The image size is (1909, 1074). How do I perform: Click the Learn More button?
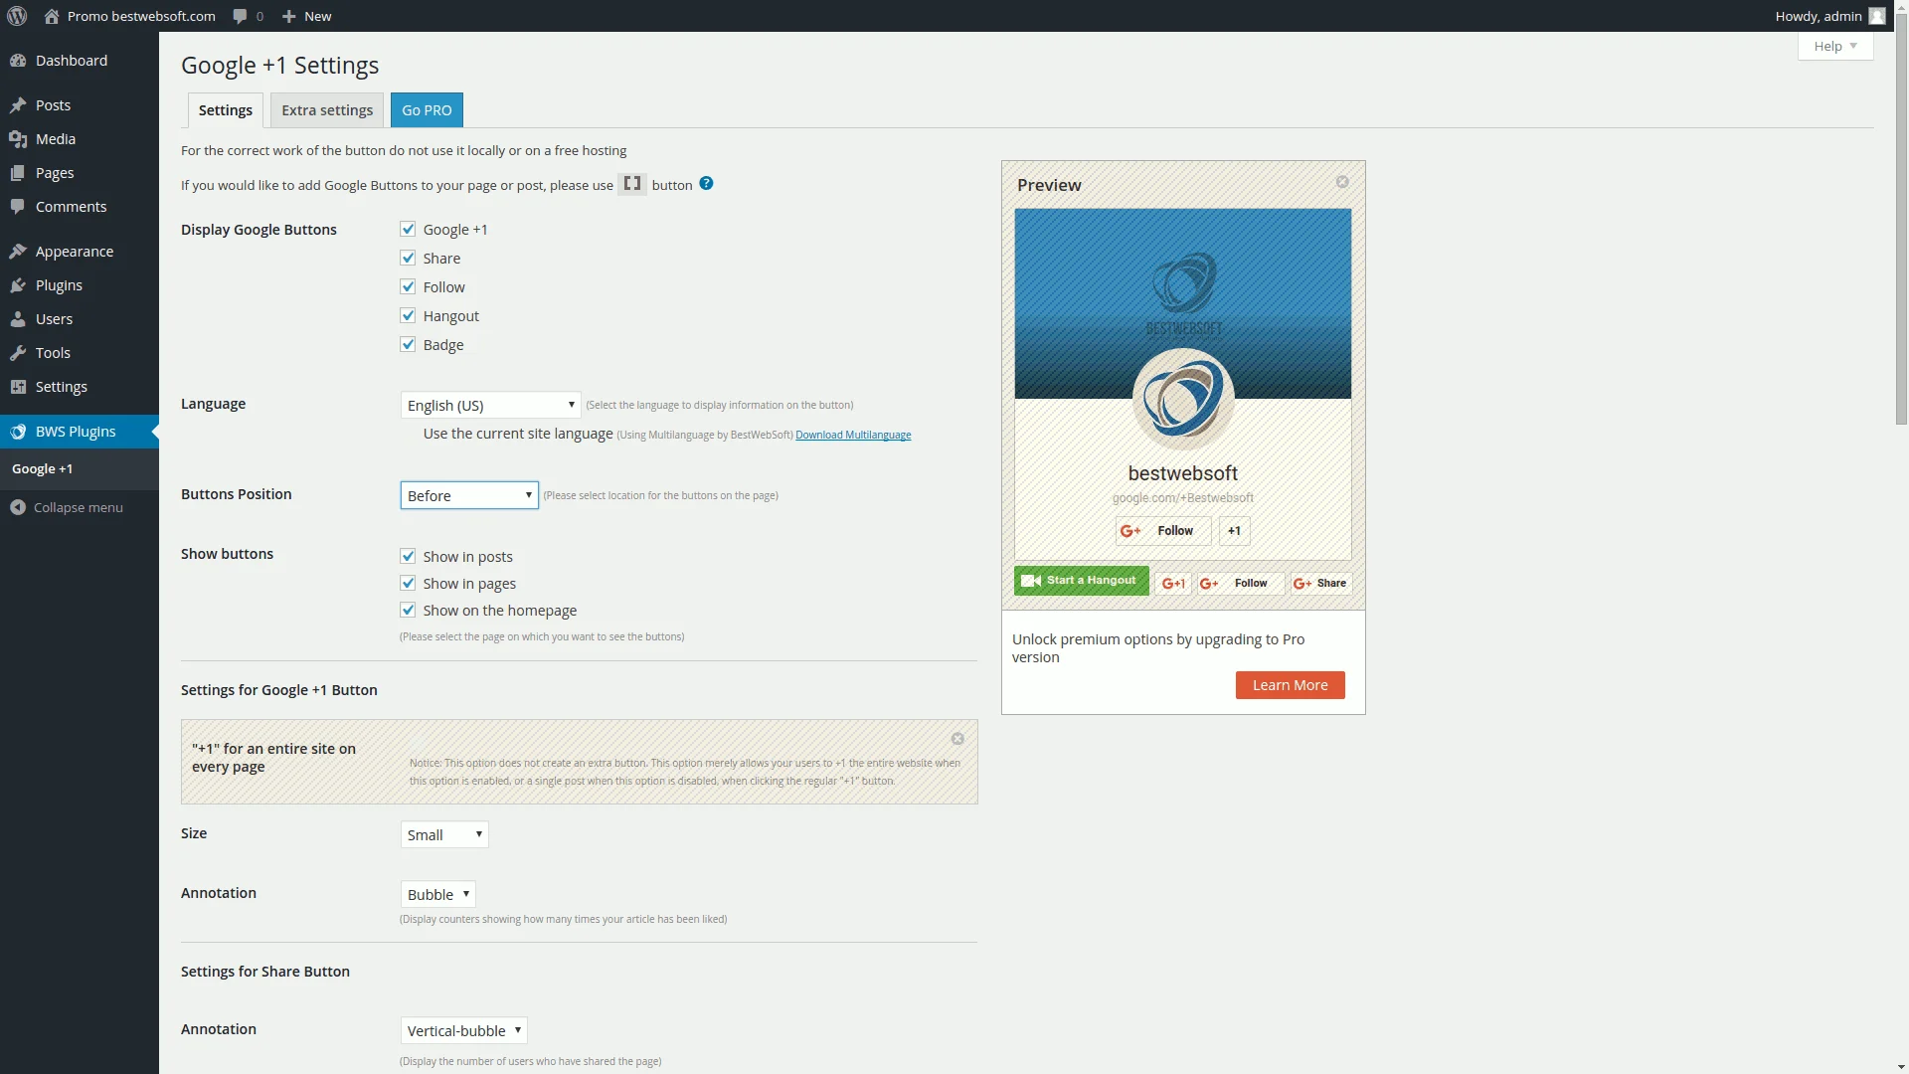[1291, 683]
